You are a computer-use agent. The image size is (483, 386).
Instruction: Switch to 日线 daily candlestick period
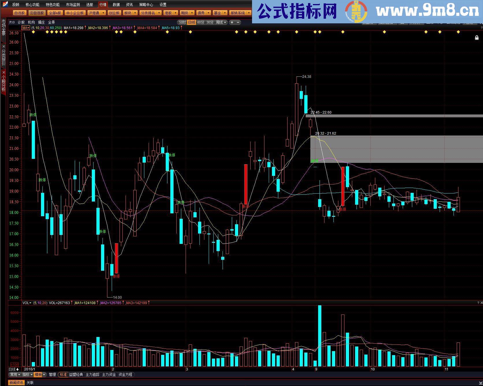pos(191,22)
